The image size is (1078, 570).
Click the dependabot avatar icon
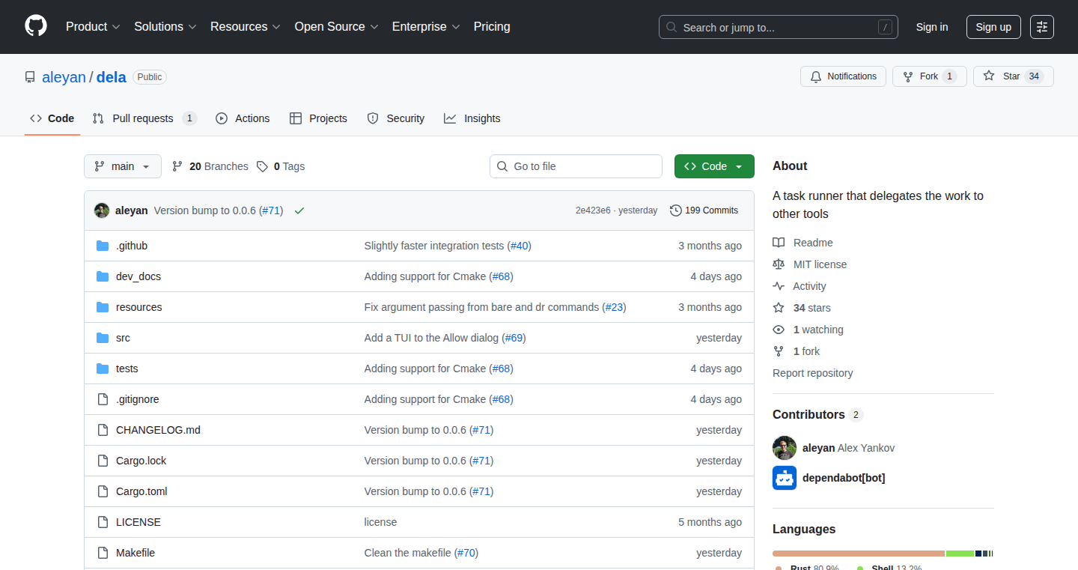tap(785, 478)
